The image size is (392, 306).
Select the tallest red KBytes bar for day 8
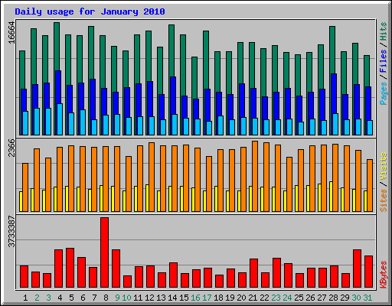point(104,252)
